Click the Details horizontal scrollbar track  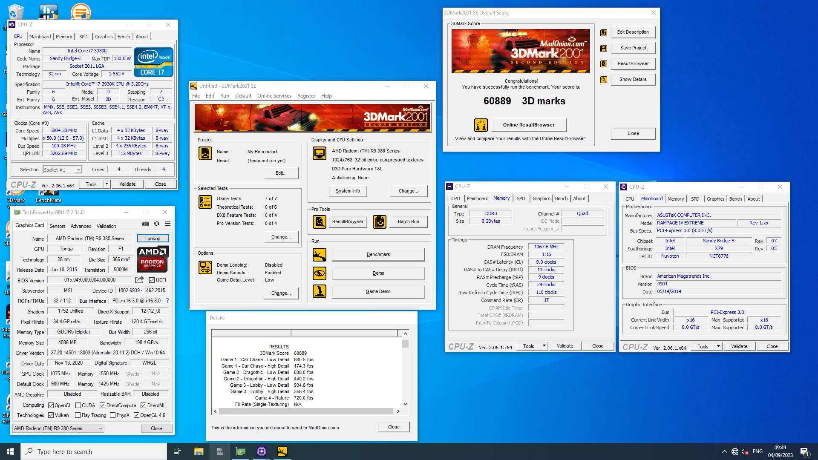(306, 411)
